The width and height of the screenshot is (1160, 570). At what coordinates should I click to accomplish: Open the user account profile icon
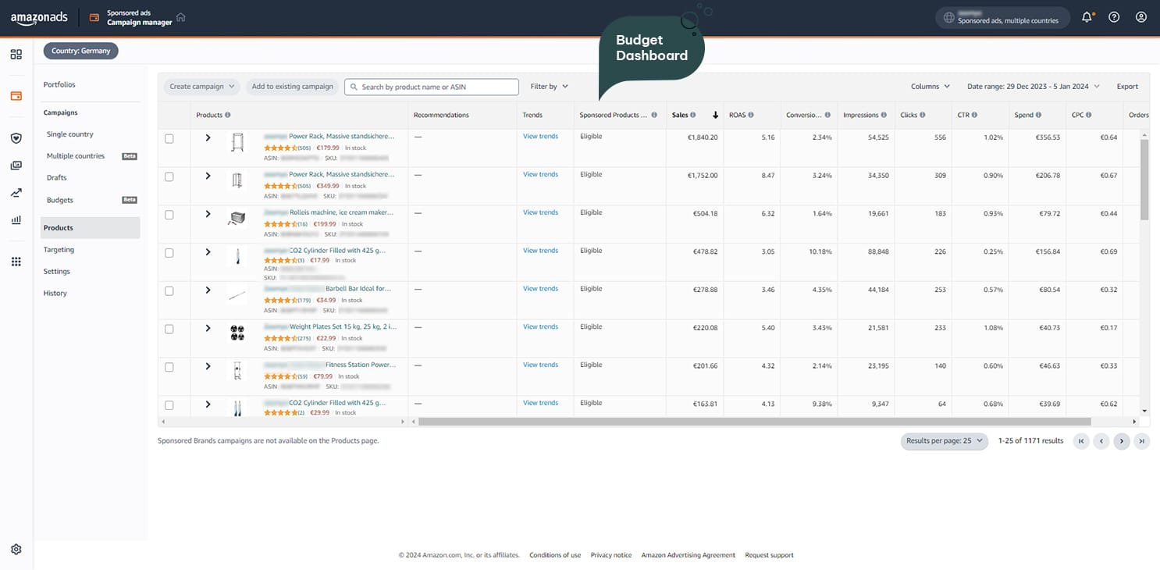[1141, 17]
